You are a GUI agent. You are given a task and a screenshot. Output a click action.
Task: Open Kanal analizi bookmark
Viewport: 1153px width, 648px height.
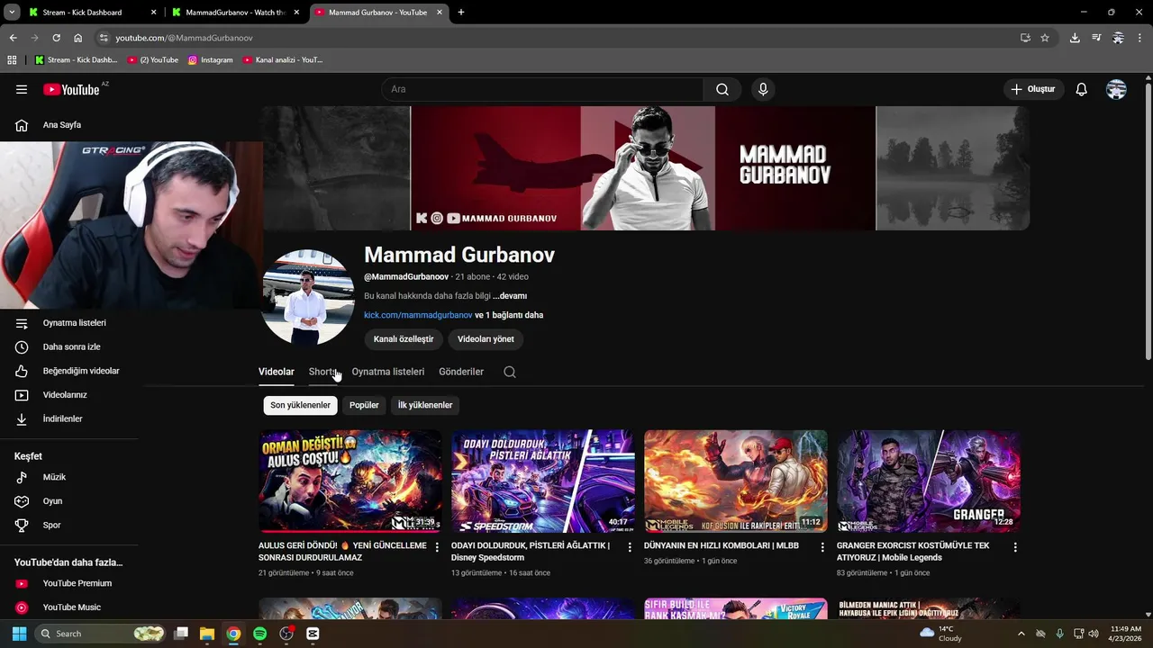click(283, 60)
